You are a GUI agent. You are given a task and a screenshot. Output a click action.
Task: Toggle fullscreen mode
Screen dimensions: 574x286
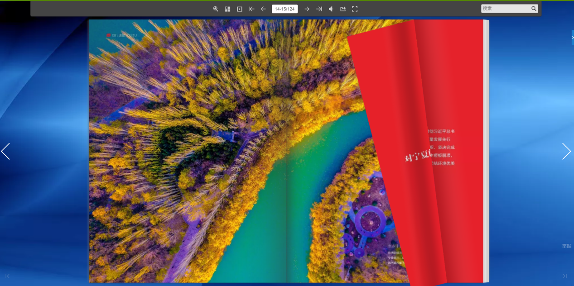[x=355, y=9]
